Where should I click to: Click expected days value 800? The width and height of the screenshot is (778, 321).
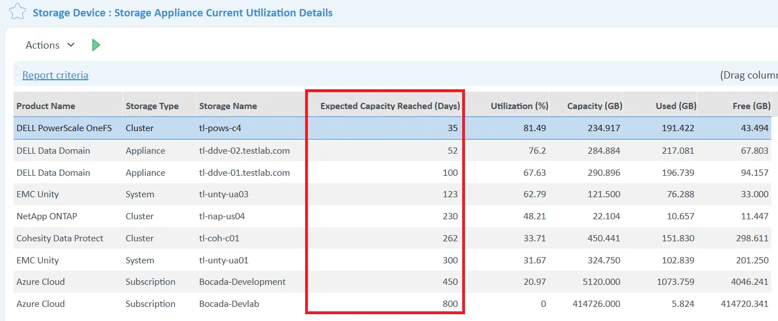(x=450, y=304)
